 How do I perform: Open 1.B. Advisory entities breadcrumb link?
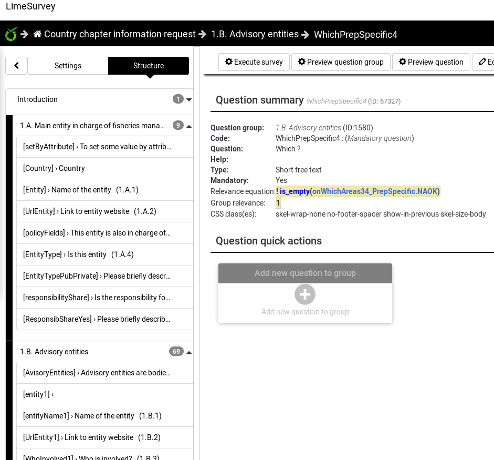255,34
